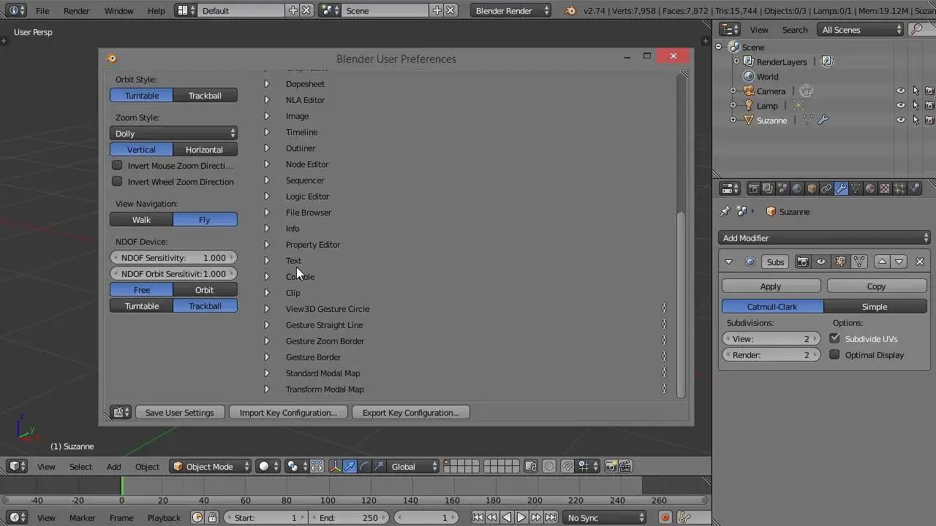Open the Physics properties tab
This screenshot has height=526, width=936.
click(x=914, y=188)
